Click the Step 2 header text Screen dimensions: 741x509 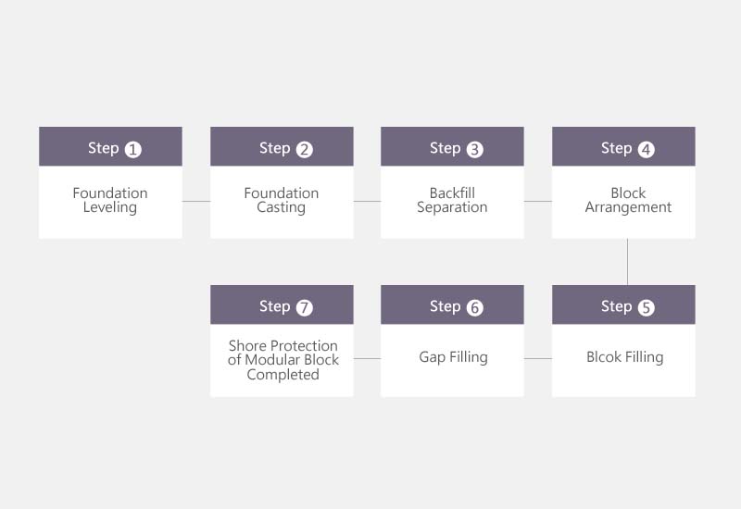click(x=286, y=149)
